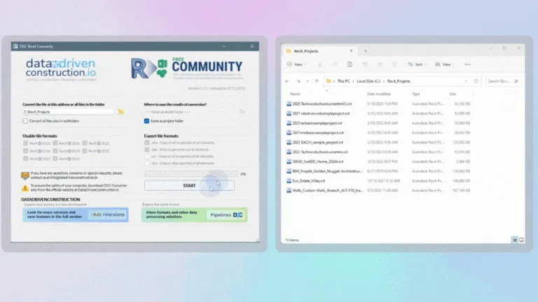Click the output folder browse icon in DDC converter

242,112
